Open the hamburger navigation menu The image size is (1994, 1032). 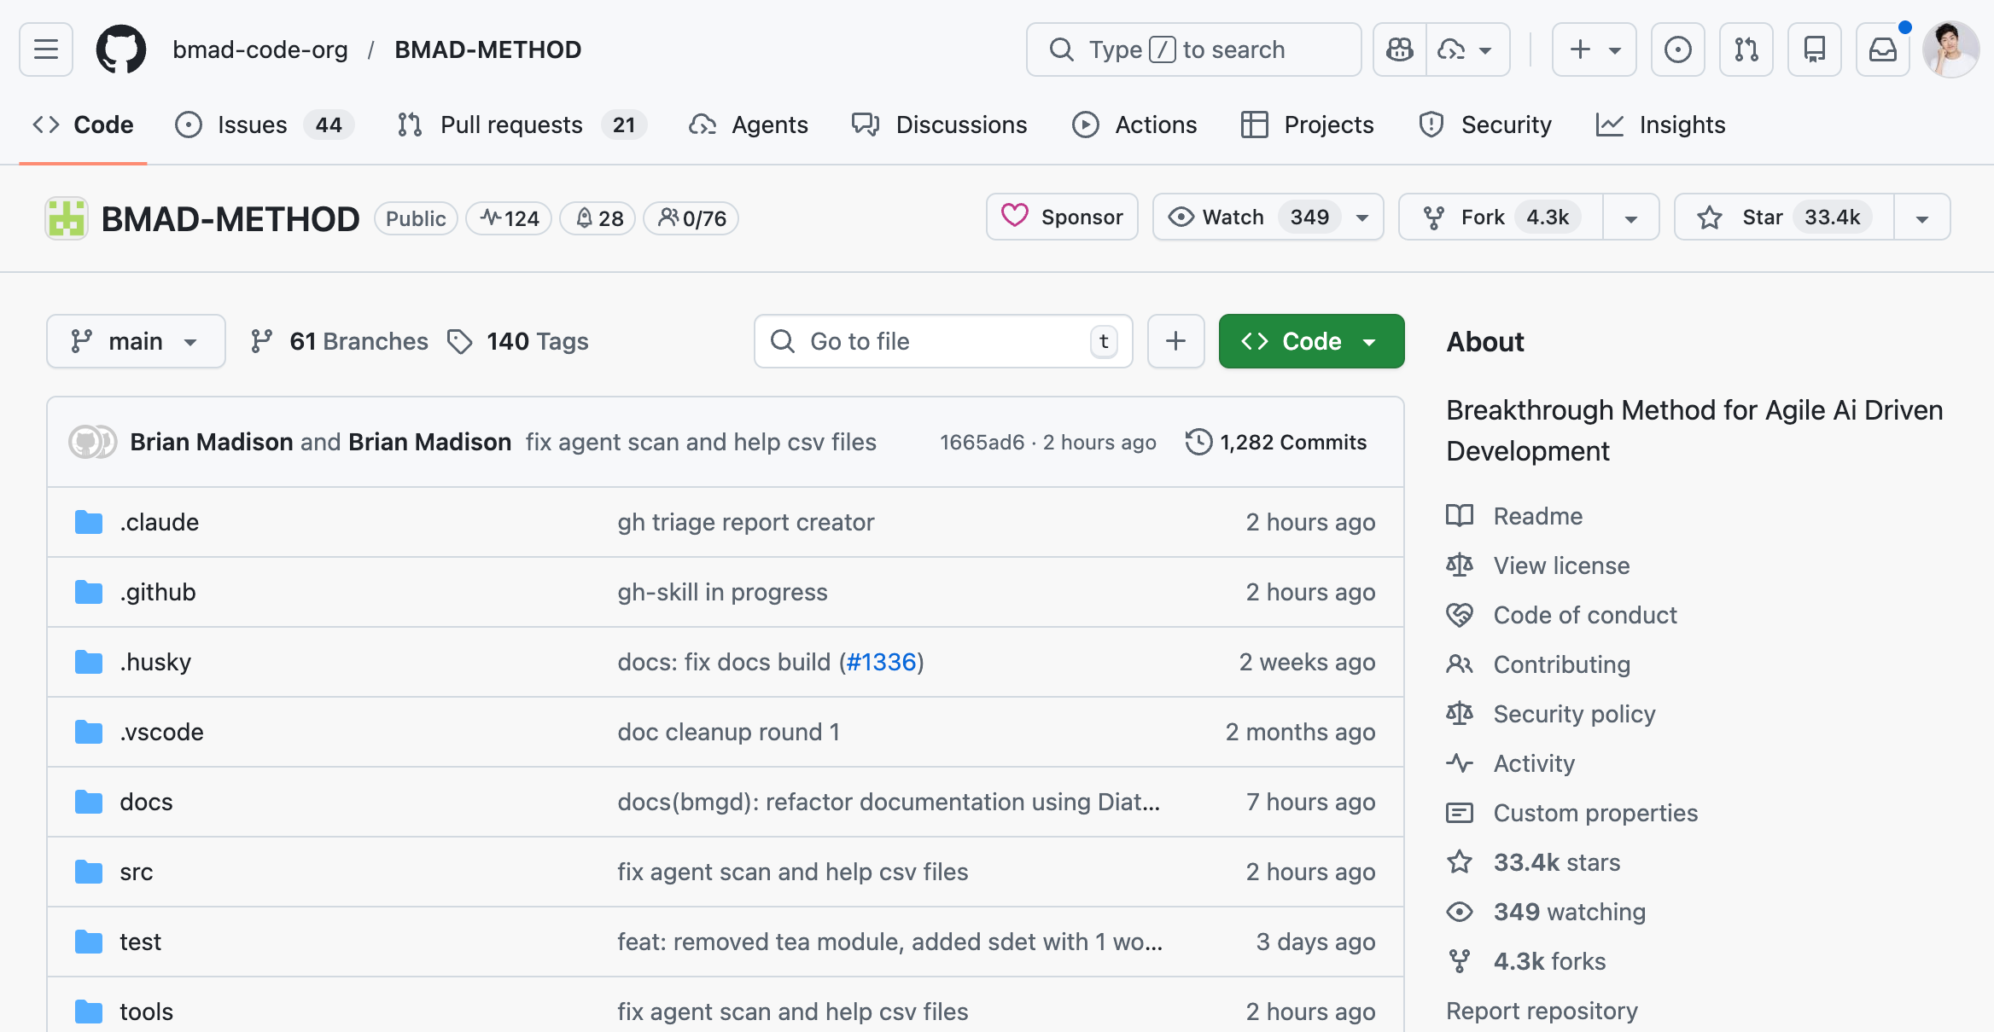click(46, 49)
